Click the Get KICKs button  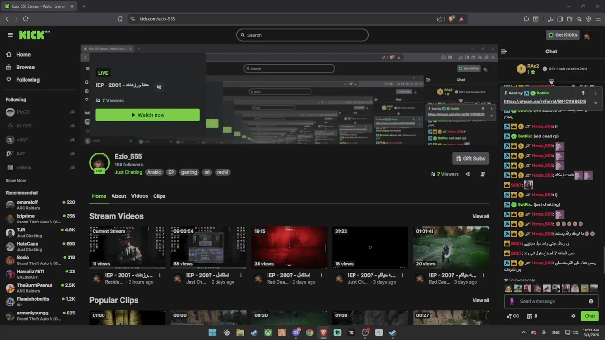[x=562, y=35]
